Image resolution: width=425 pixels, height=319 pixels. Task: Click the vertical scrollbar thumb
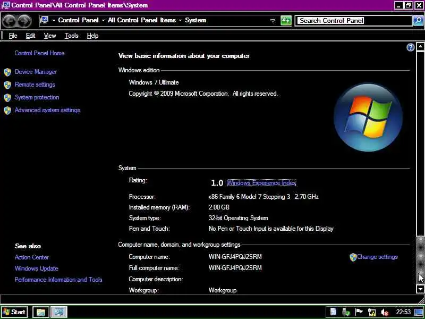click(420, 143)
